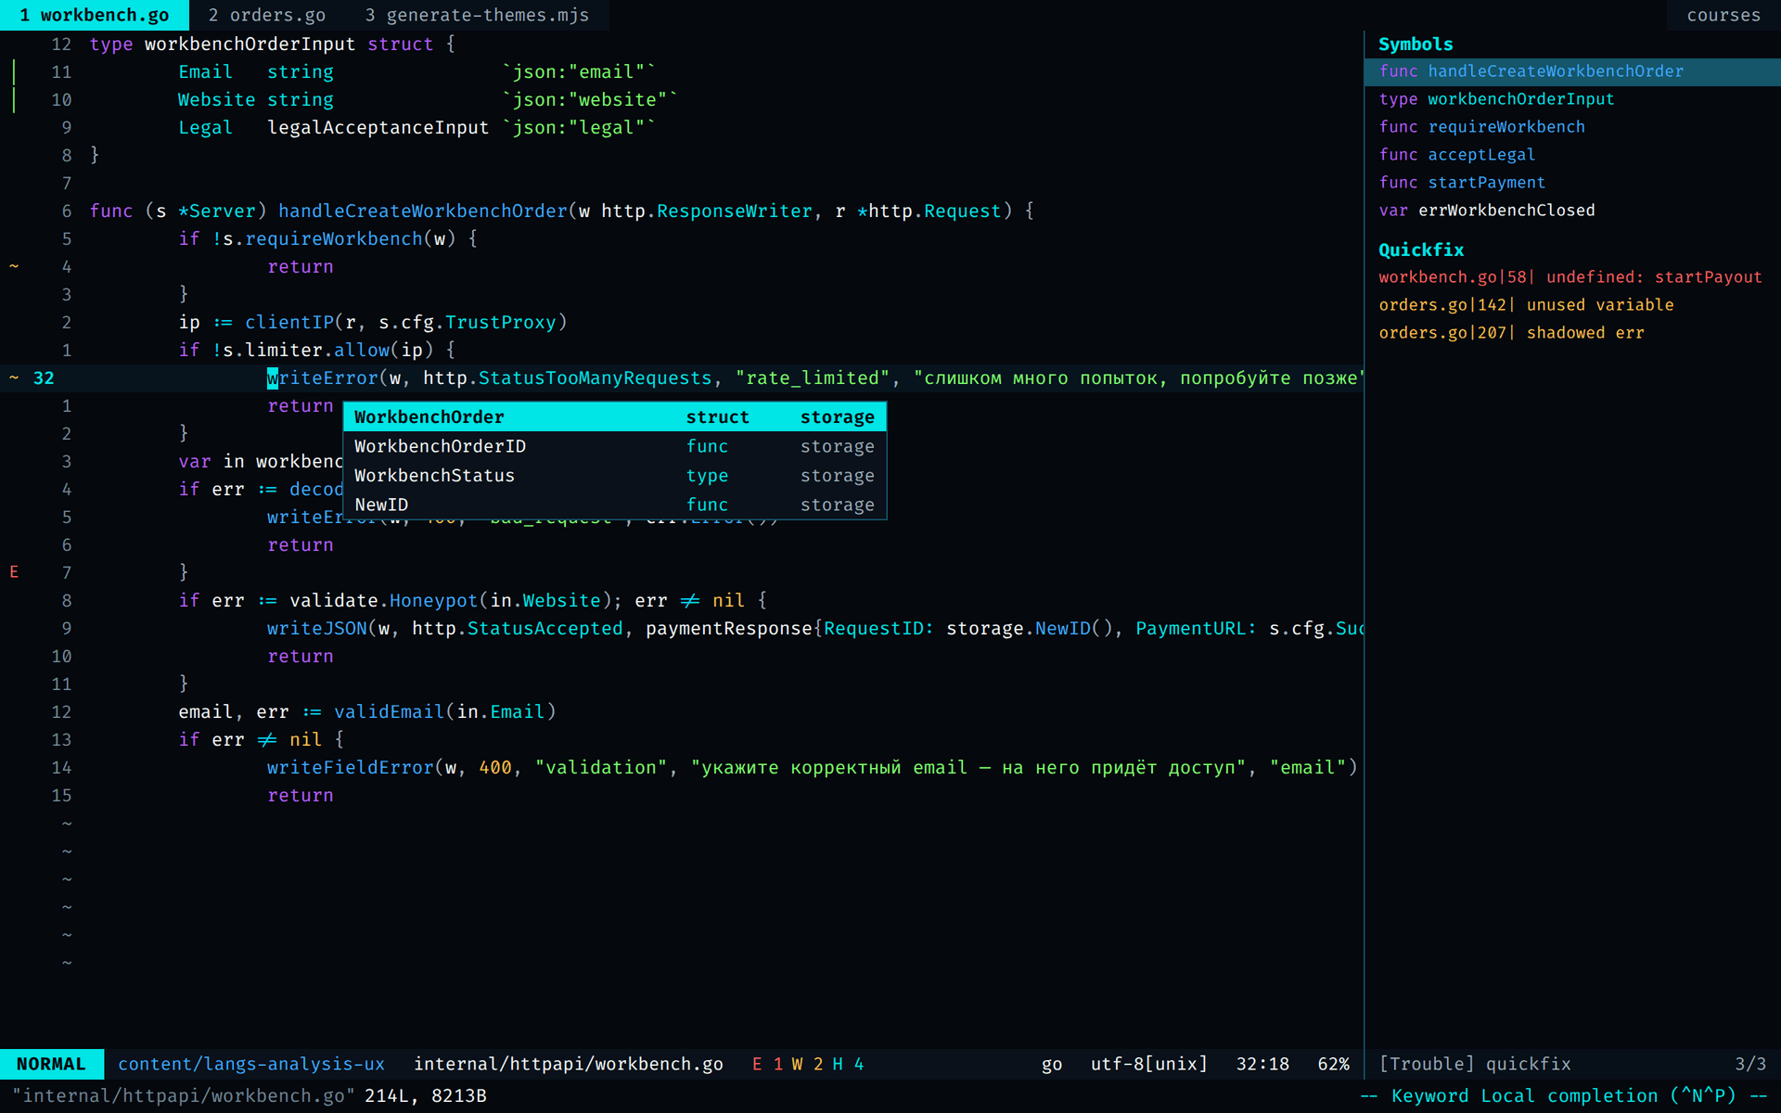Navigate to var errWorkbenchClosed symbol

[x=1572, y=211]
